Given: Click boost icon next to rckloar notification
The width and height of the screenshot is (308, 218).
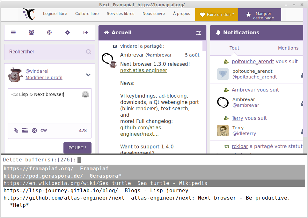Looking at the screenshot, I should (x=227, y=146).
